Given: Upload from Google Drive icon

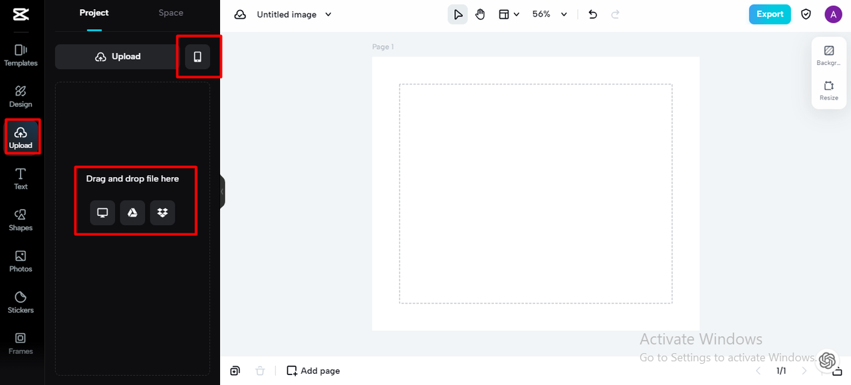Looking at the screenshot, I should [132, 212].
